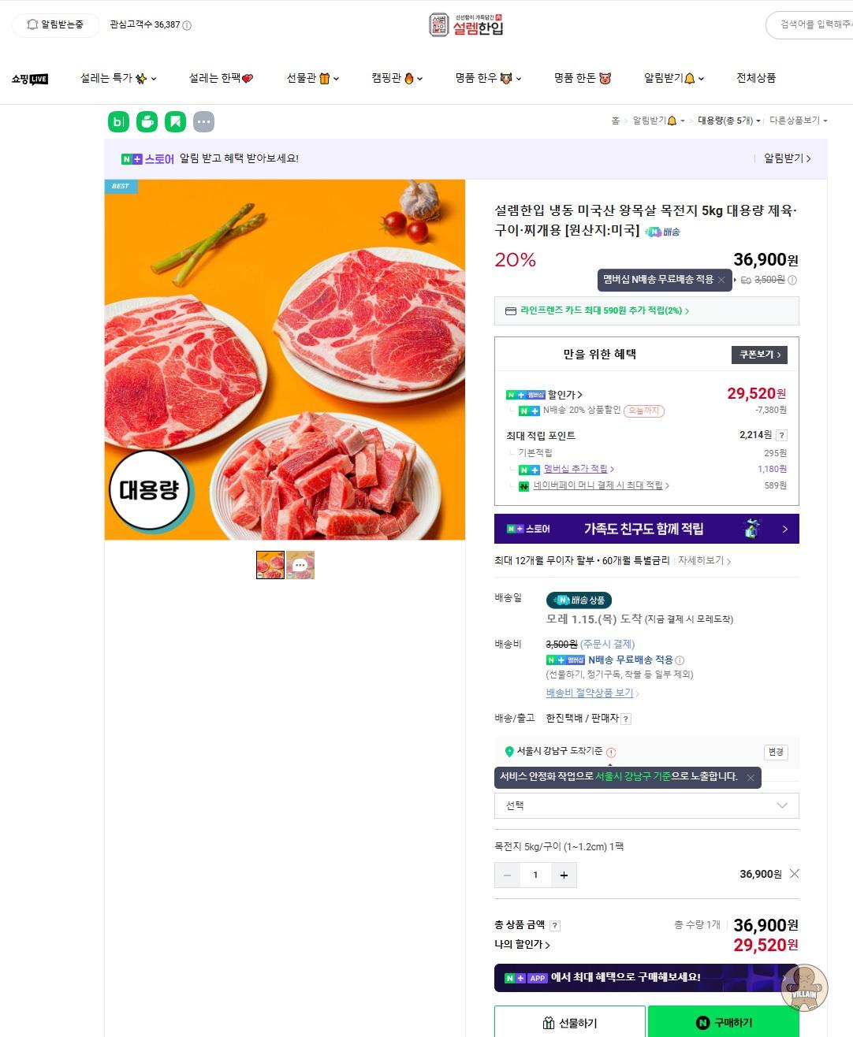Expand the 대용량(총 5개) category dropdown
Screen dimensions: 853x1037
point(729,121)
